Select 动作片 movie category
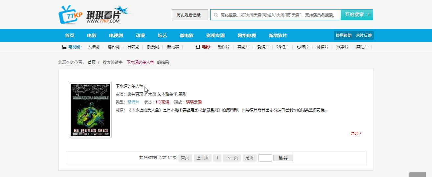 tap(224, 47)
